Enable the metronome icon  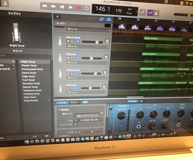tap(156, 13)
